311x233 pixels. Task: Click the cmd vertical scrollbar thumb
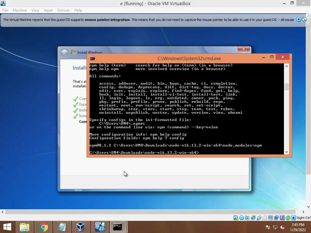coord(286,87)
